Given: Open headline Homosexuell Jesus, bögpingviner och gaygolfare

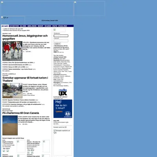Looking at the screenshot, I should [x=25, y=37].
